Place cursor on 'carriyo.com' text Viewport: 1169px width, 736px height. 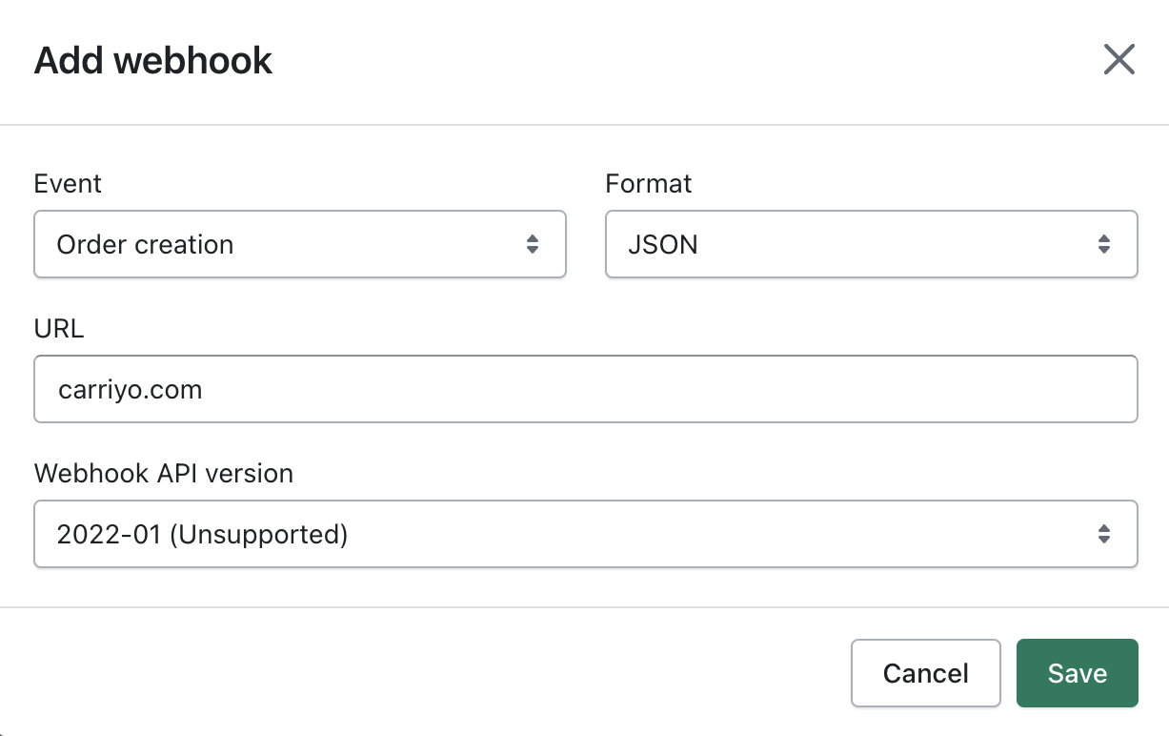(x=130, y=389)
